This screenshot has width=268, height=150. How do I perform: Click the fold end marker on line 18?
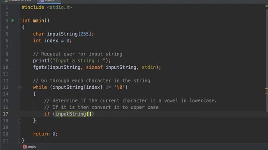pyautogui.click(x=20, y=121)
